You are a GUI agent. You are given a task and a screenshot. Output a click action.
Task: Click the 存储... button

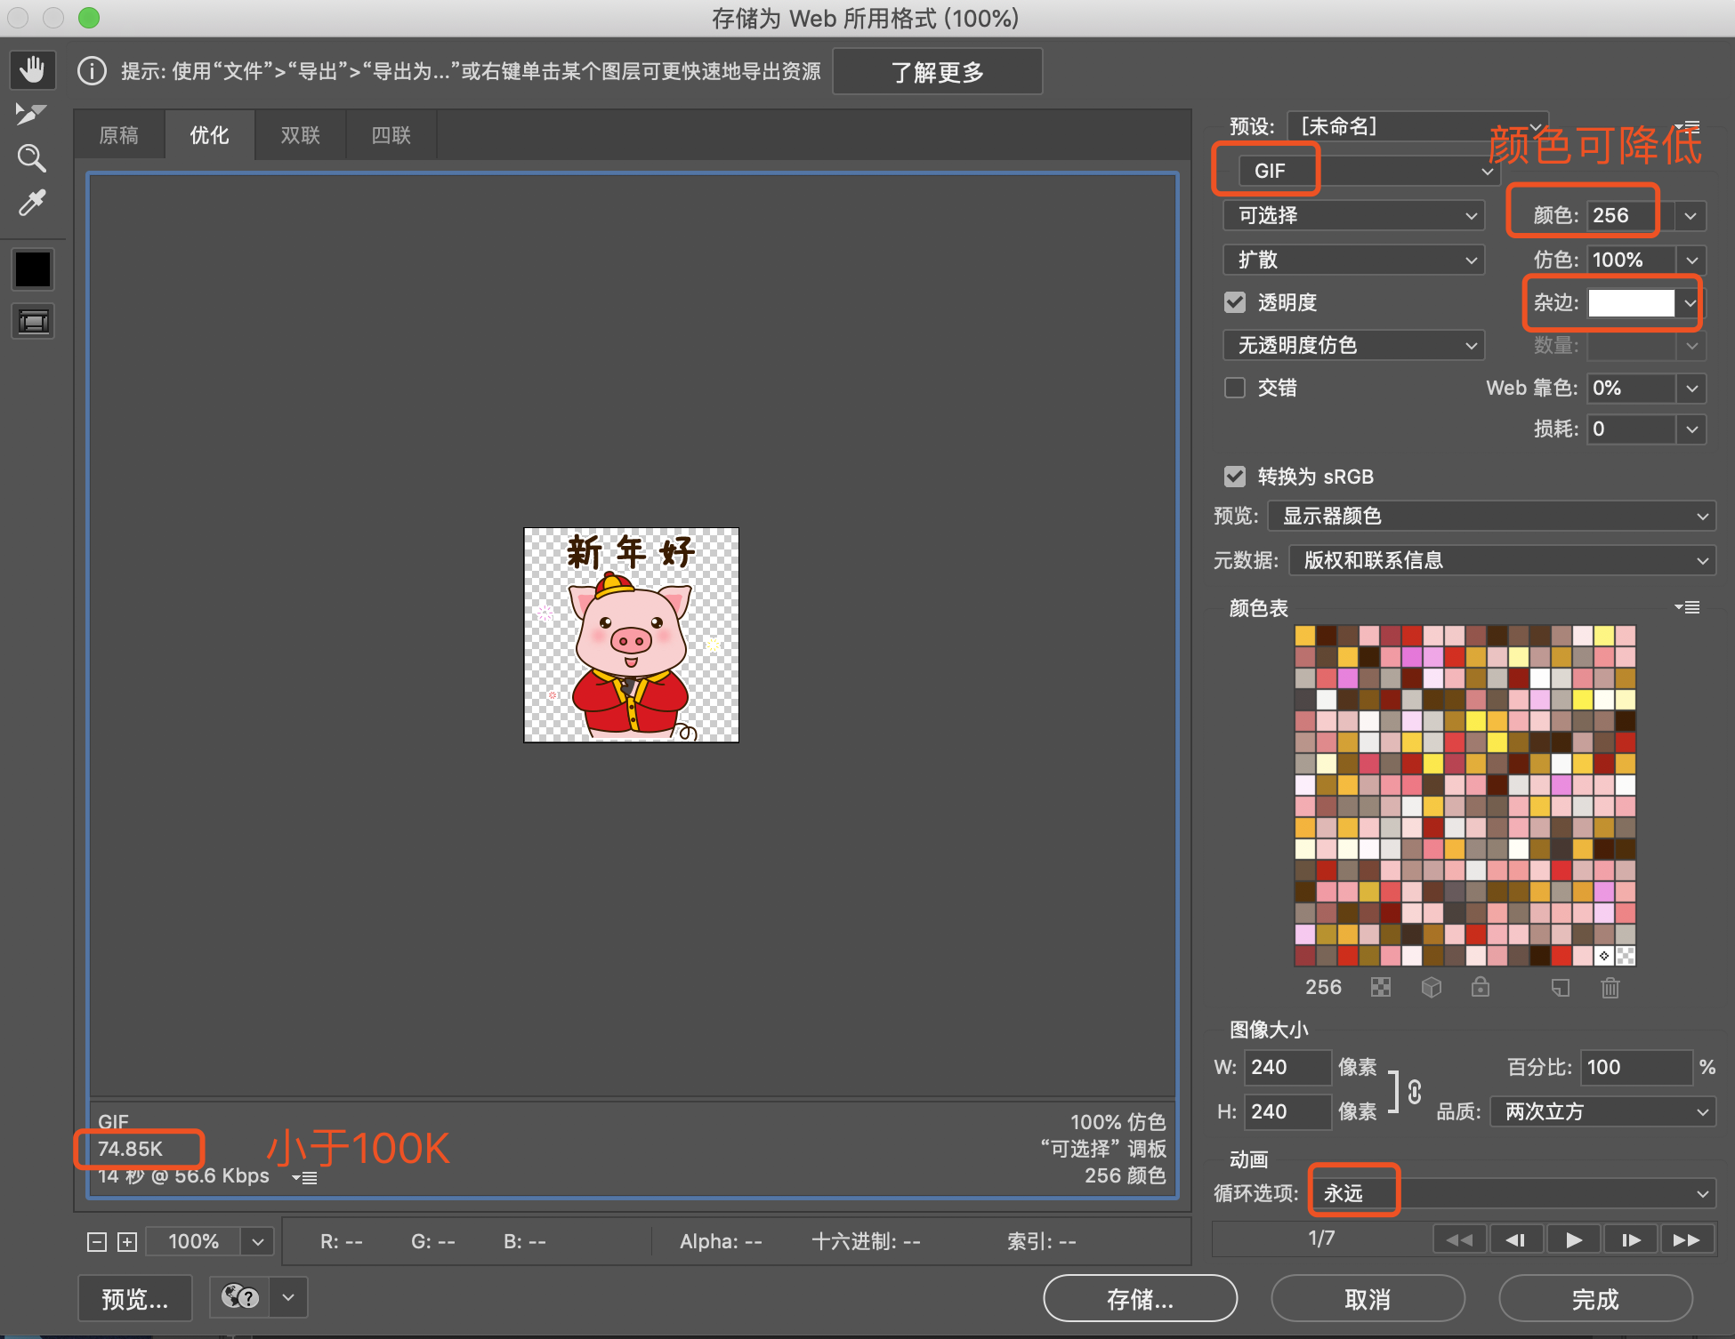pyautogui.click(x=1140, y=1299)
